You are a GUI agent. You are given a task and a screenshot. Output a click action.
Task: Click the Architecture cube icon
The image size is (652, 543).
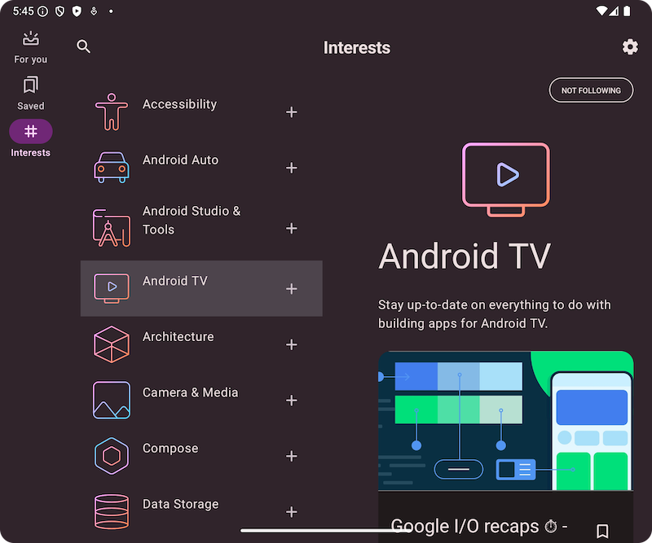[x=112, y=344]
